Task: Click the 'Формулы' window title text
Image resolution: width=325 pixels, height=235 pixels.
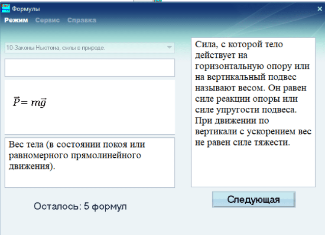Action: click(x=26, y=9)
